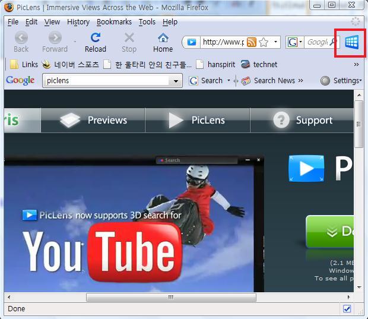
Task: Open the File menu
Action: coord(13,22)
